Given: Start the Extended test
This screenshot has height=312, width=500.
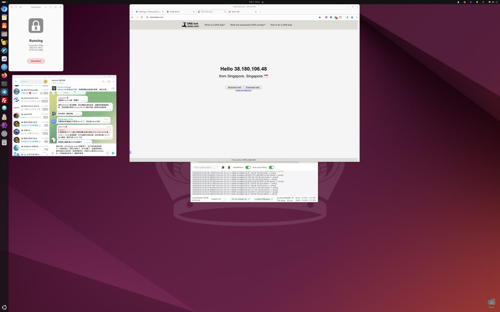Looking at the screenshot, I should point(252,87).
